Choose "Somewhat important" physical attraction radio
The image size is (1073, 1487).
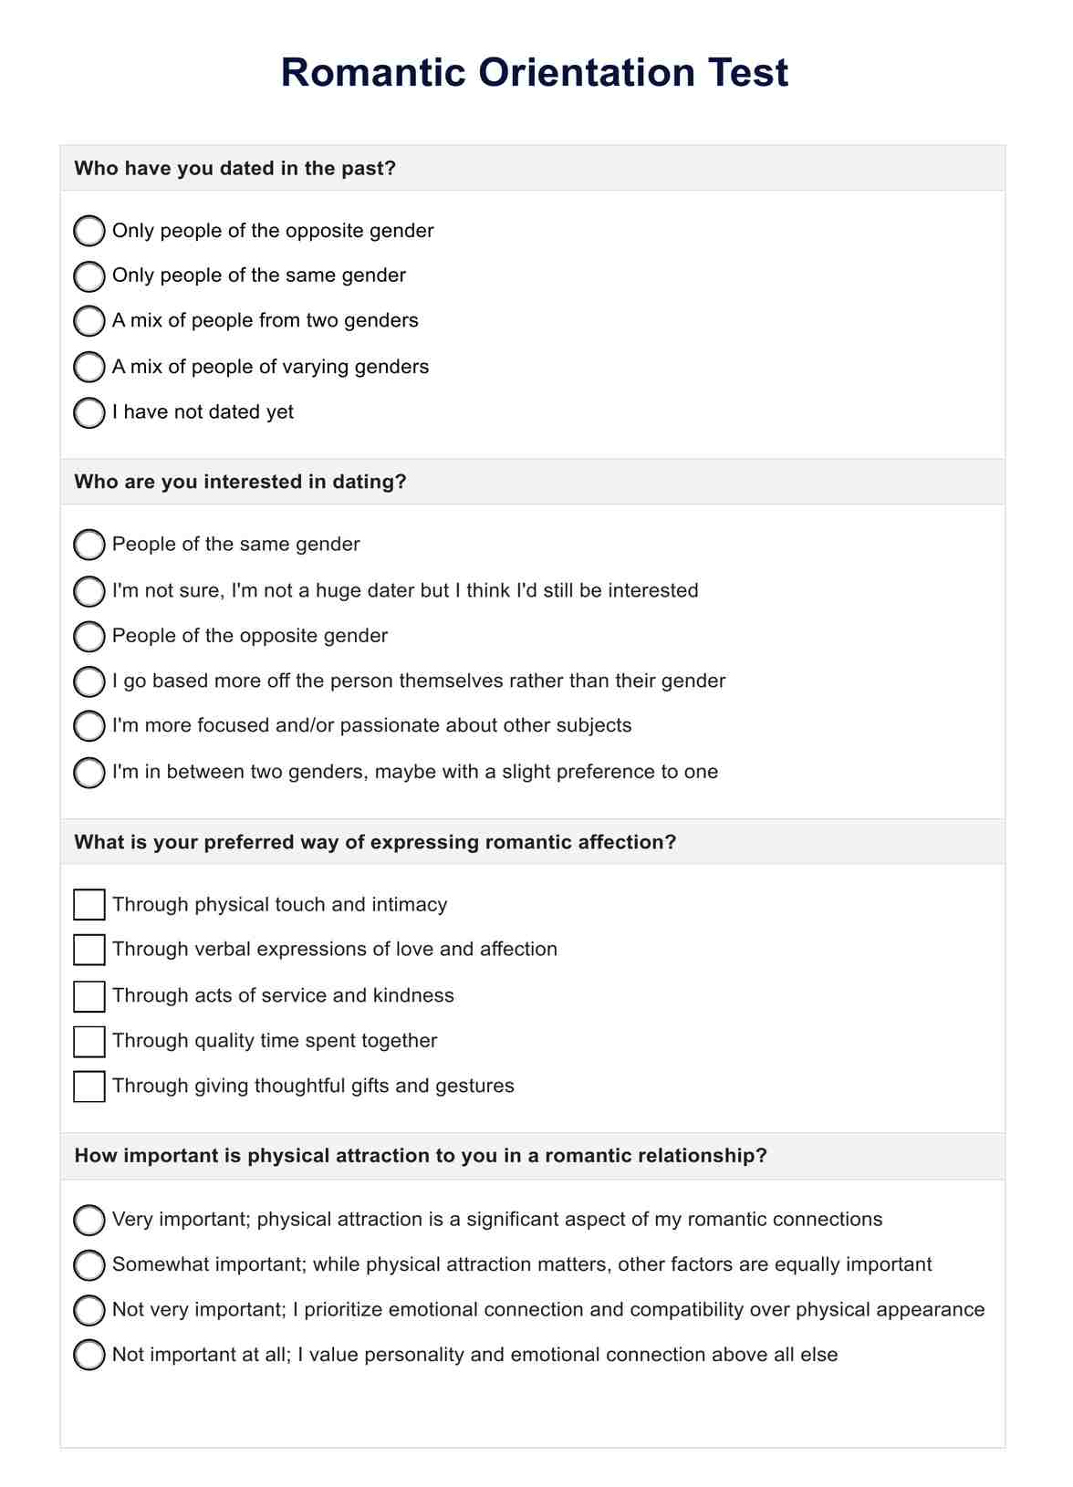(x=89, y=1265)
